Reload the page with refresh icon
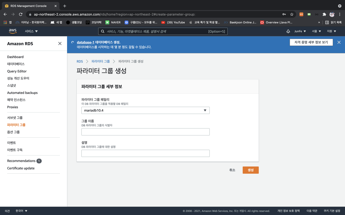 pos(21,14)
